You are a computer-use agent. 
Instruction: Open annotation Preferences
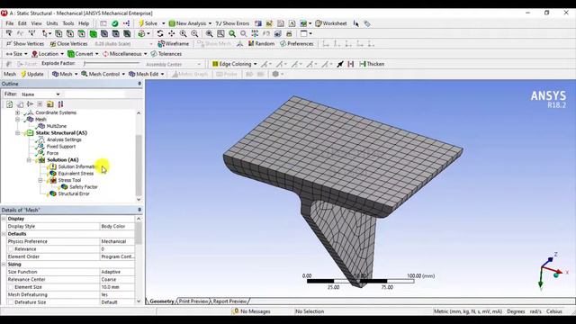[297, 43]
